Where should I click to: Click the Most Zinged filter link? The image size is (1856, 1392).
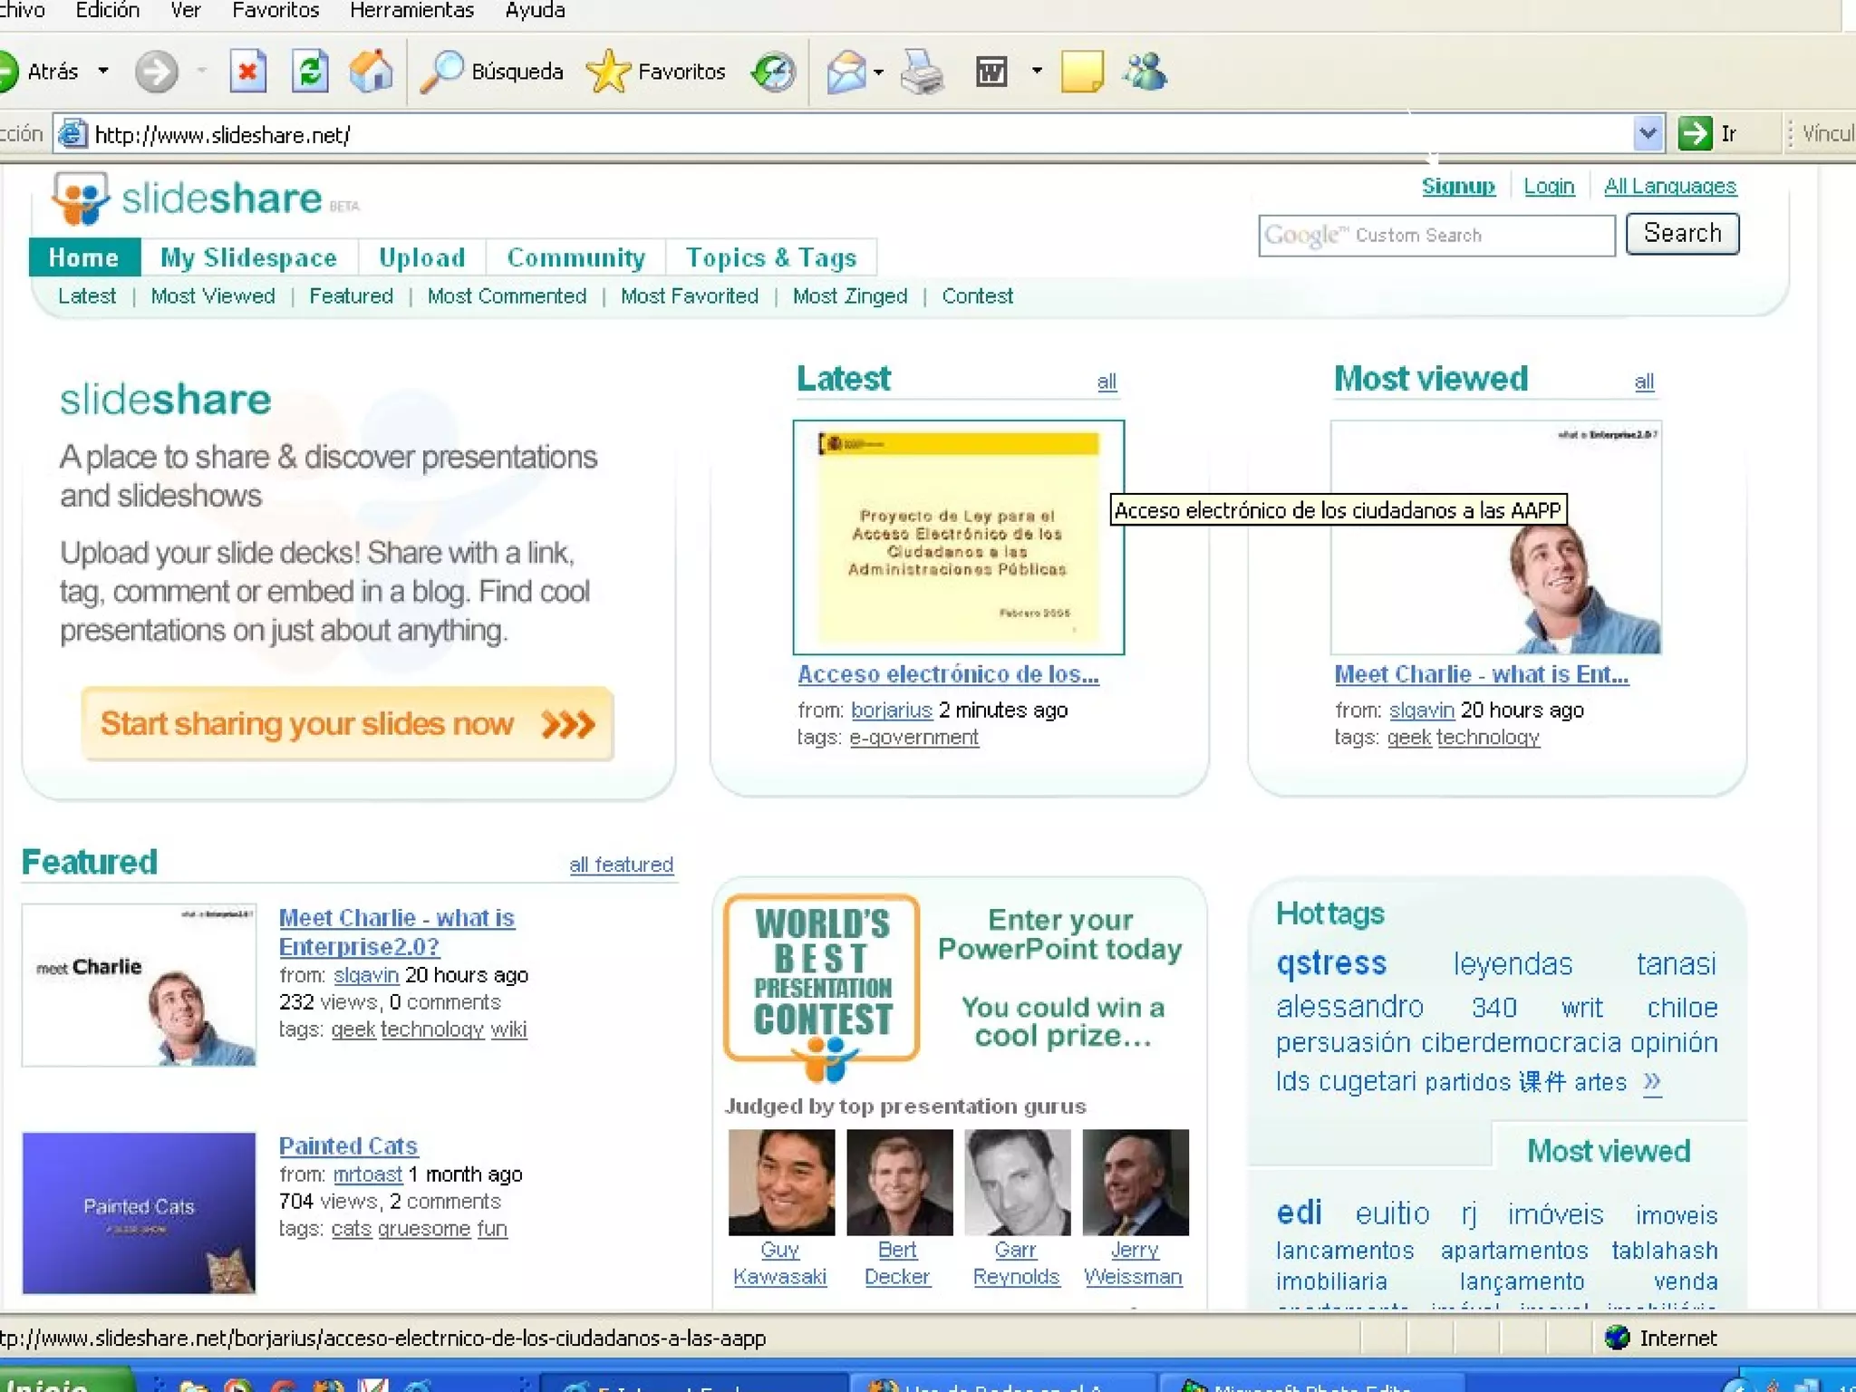[x=849, y=296]
